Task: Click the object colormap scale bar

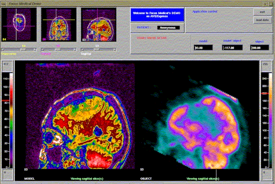Action: coord(270,120)
